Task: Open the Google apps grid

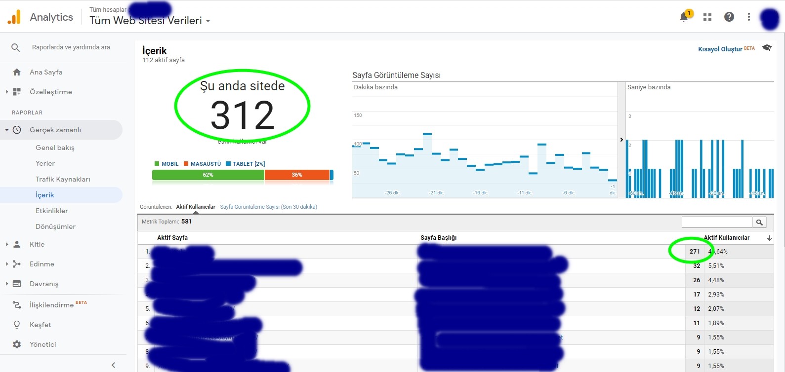Action: click(707, 17)
